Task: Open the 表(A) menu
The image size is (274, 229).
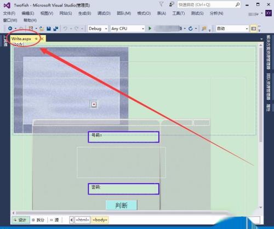Action: click(x=162, y=13)
